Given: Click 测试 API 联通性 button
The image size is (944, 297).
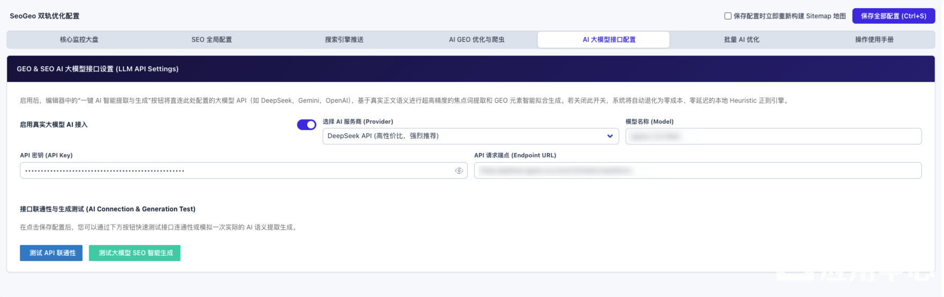Looking at the screenshot, I should click(x=51, y=253).
